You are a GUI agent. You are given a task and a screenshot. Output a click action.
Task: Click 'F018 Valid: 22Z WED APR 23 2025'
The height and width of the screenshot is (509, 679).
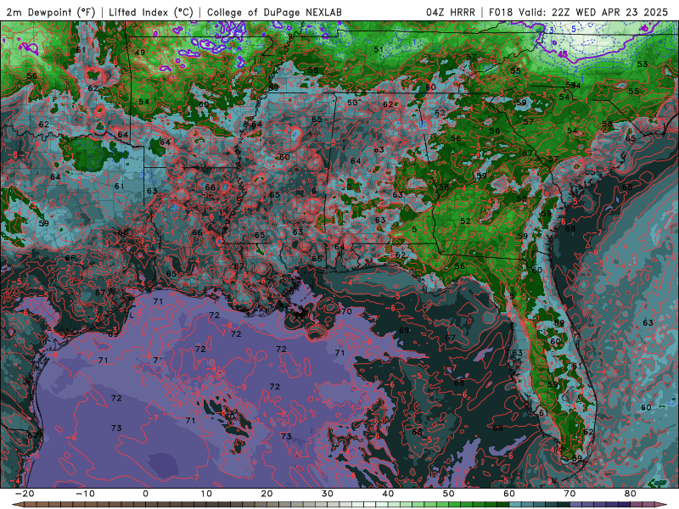(578, 12)
